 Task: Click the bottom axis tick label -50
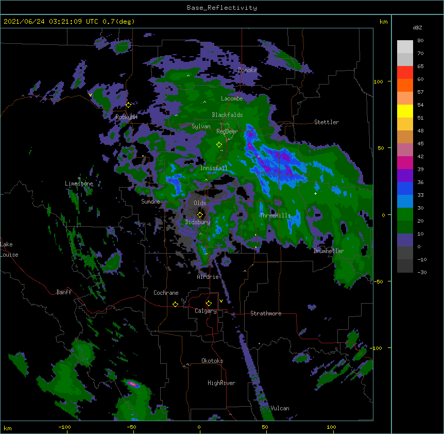[131, 427]
